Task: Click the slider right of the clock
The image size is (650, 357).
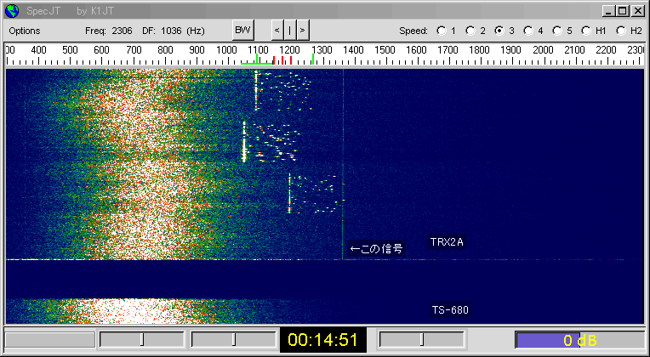Action: pyautogui.click(x=420, y=340)
